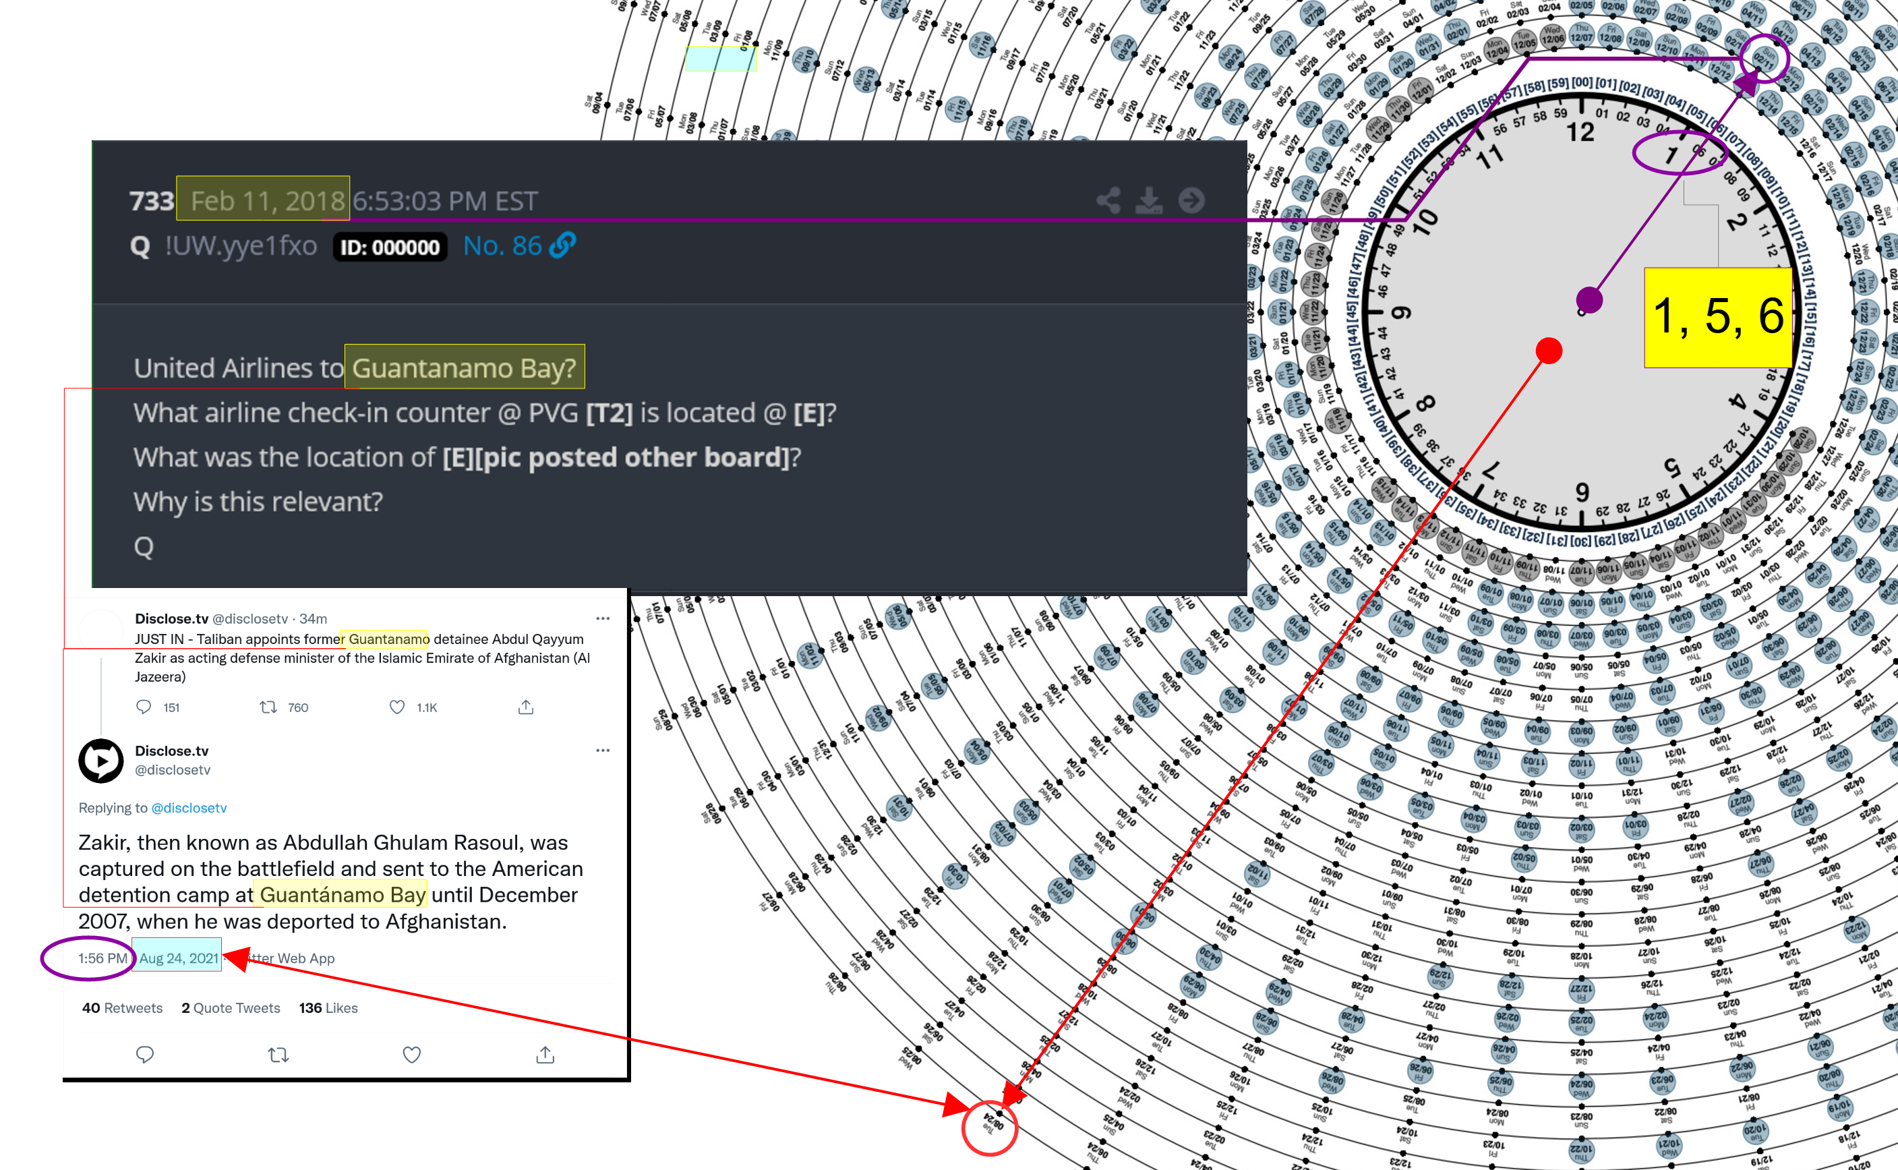The width and height of the screenshot is (1898, 1170).
Task: Open the three-dot menu on the Zakir reply tweet
Action: click(x=603, y=750)
